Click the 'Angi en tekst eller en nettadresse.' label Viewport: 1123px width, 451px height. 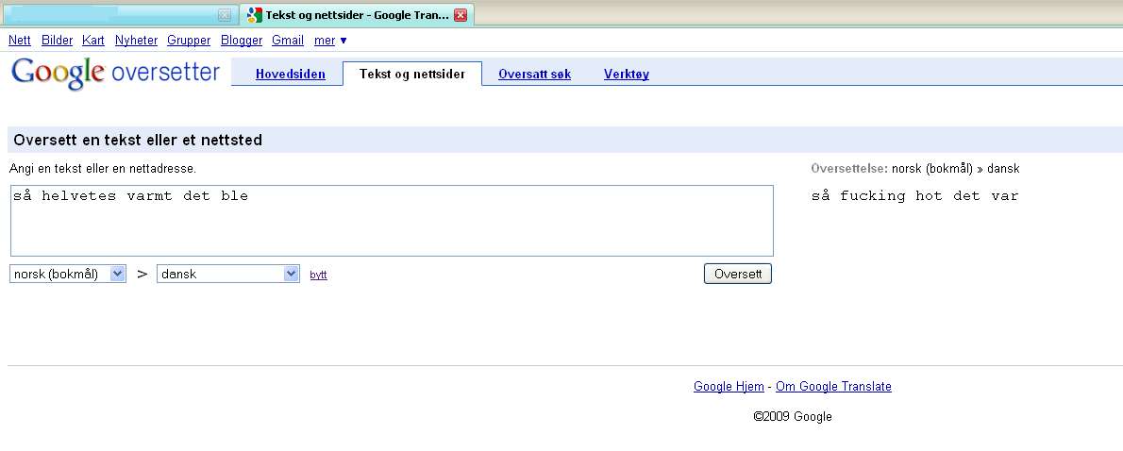coord(103,169)
